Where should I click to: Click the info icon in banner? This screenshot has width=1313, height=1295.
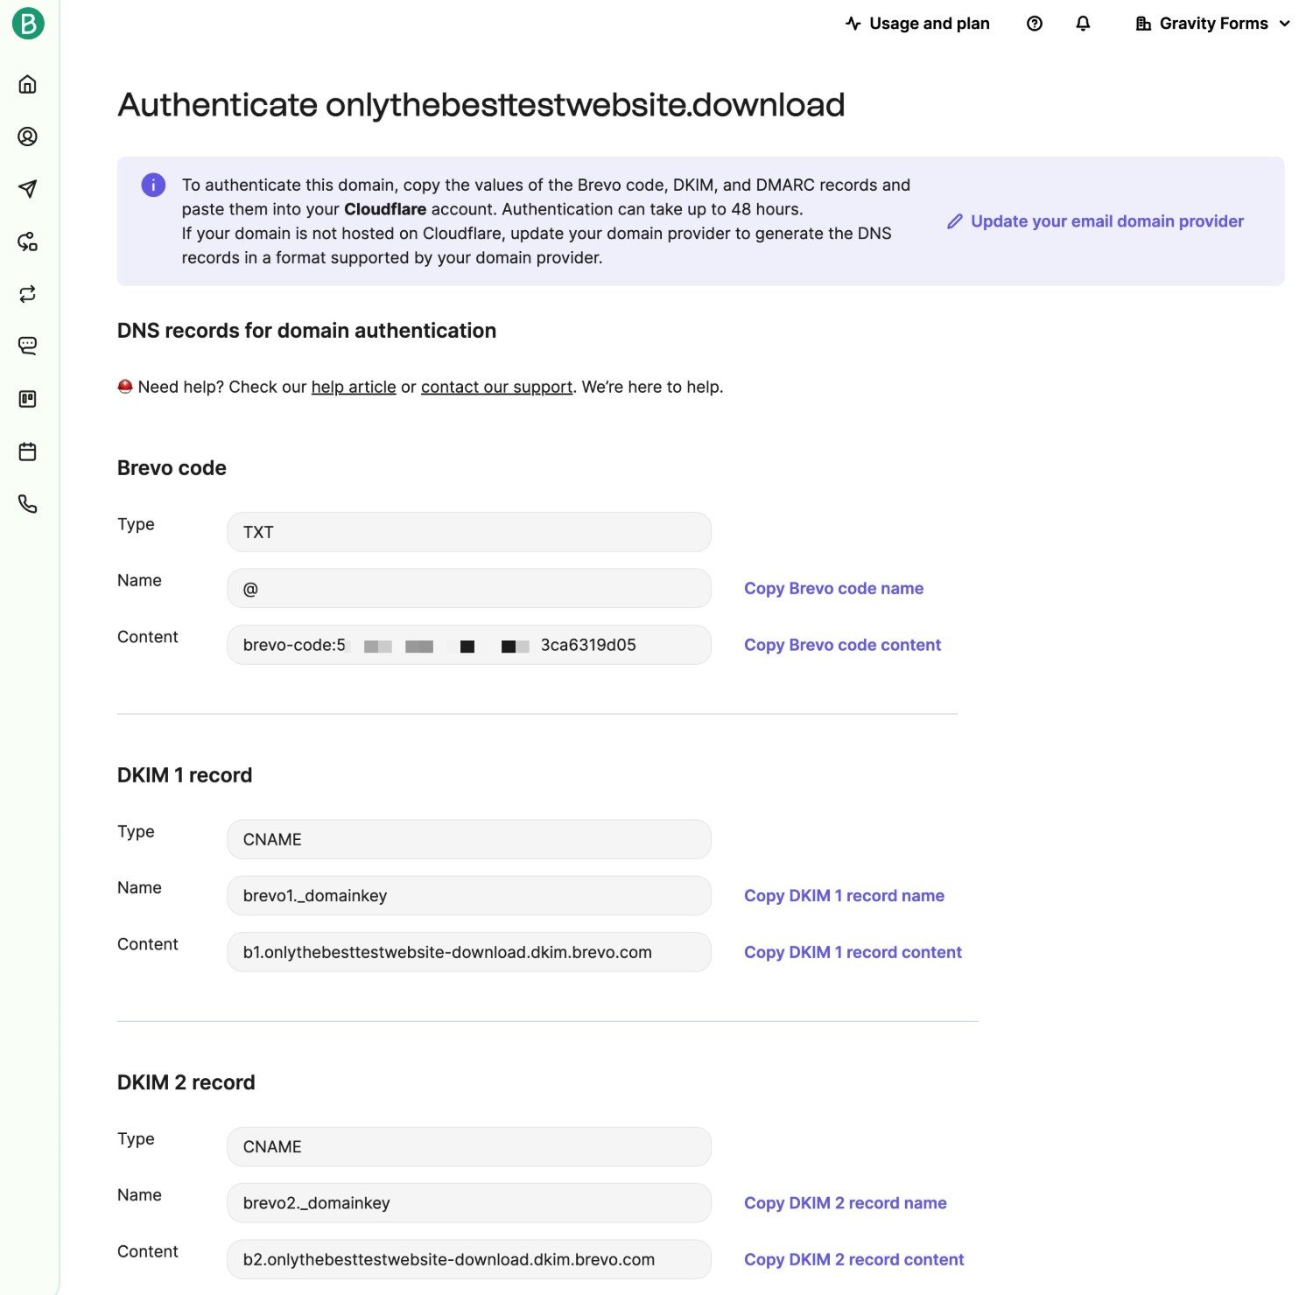pos(153,185)
